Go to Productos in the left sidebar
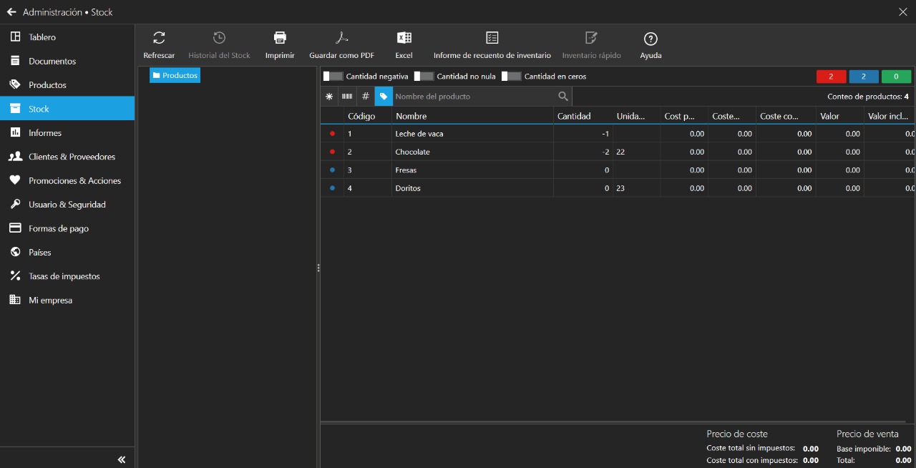916x468 pixels. [67, 84]
